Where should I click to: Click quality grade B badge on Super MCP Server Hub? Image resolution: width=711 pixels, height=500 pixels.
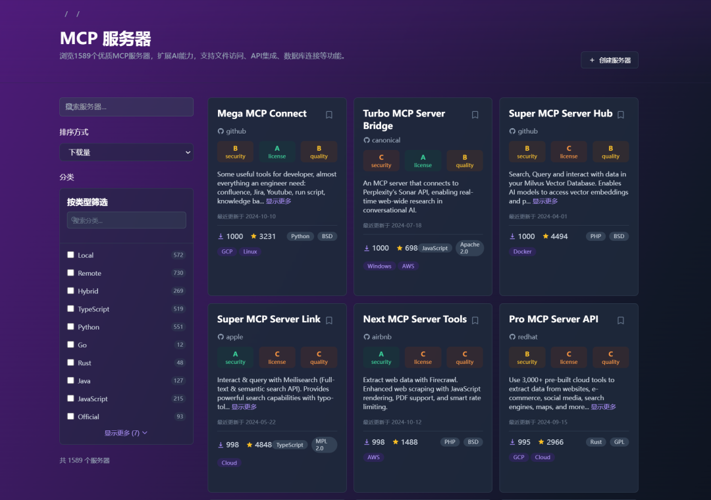(611, 152)
